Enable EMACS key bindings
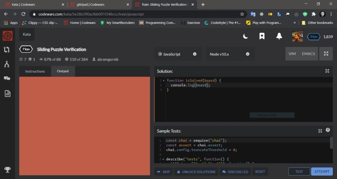The height and width of the screenshot is (179, 337). (x=308, y=54)
